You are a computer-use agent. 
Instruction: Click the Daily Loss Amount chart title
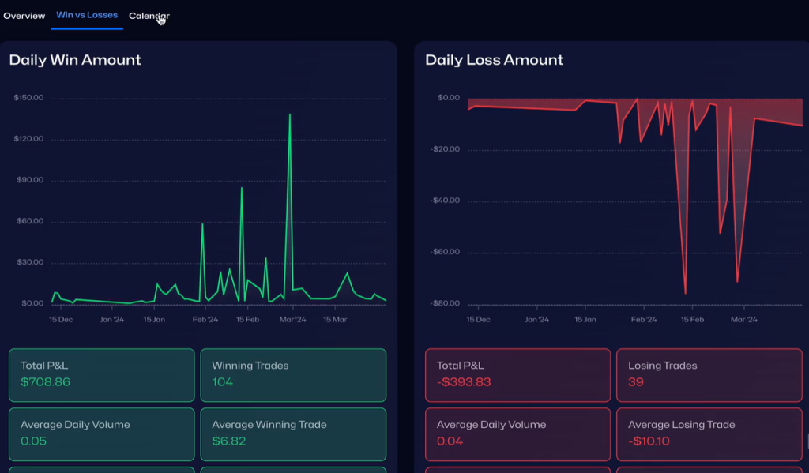494,60
